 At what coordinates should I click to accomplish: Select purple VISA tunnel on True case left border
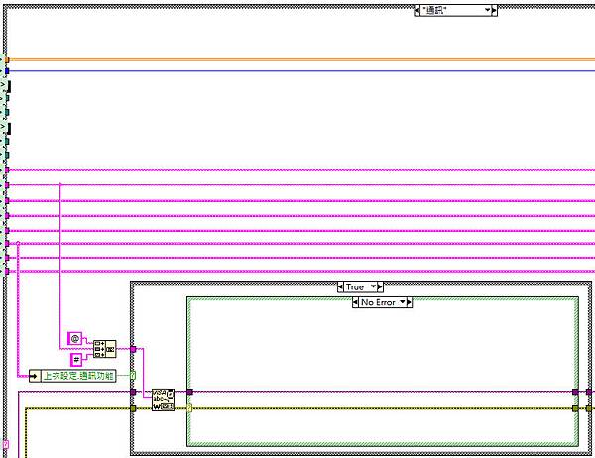[133, 392]
